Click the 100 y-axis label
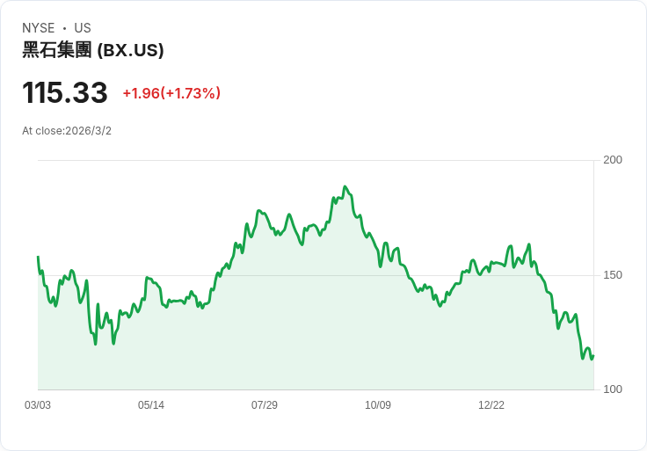This screenshot has height=451, width=647. (x=613, y=389)
